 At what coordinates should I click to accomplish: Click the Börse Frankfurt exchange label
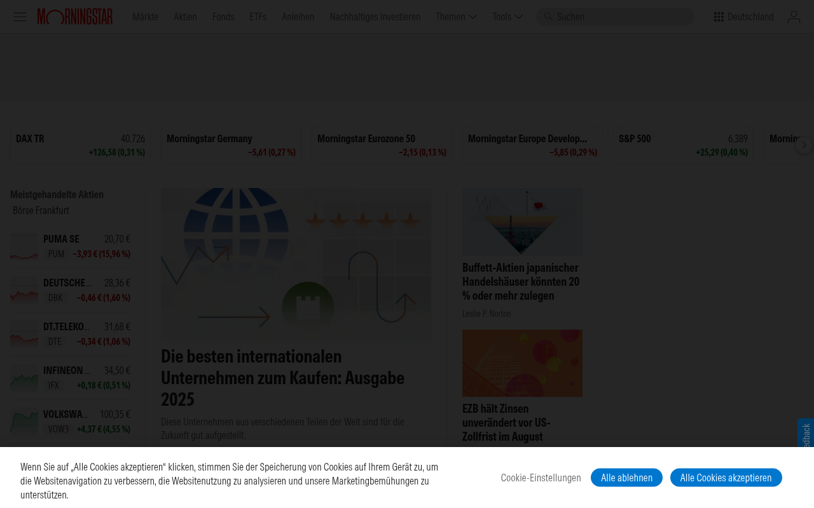click(x=41, y=210)
